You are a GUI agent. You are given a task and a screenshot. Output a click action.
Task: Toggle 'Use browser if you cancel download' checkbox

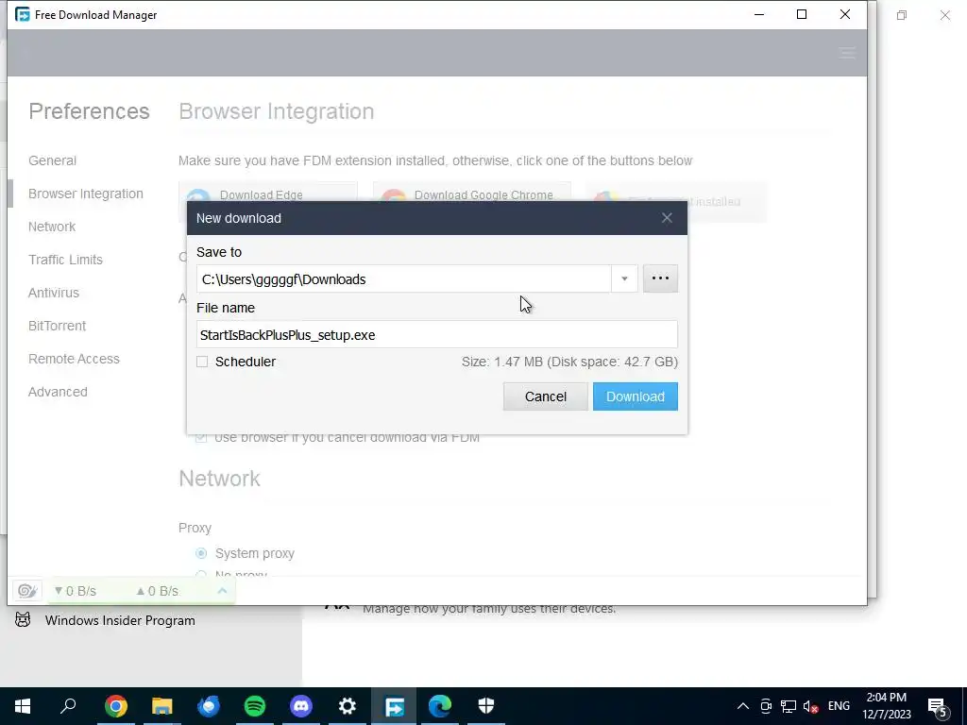(201, 438)
